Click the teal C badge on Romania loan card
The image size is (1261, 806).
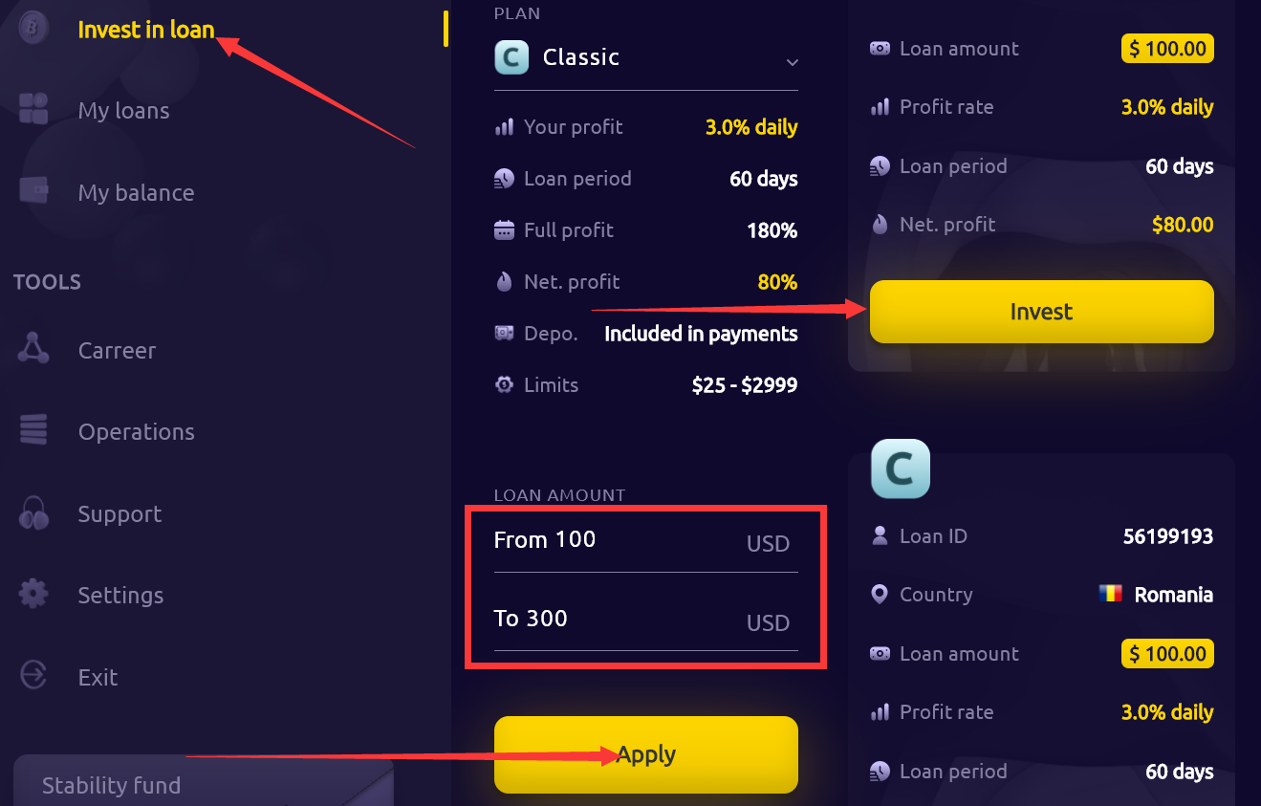click(901, 468)
